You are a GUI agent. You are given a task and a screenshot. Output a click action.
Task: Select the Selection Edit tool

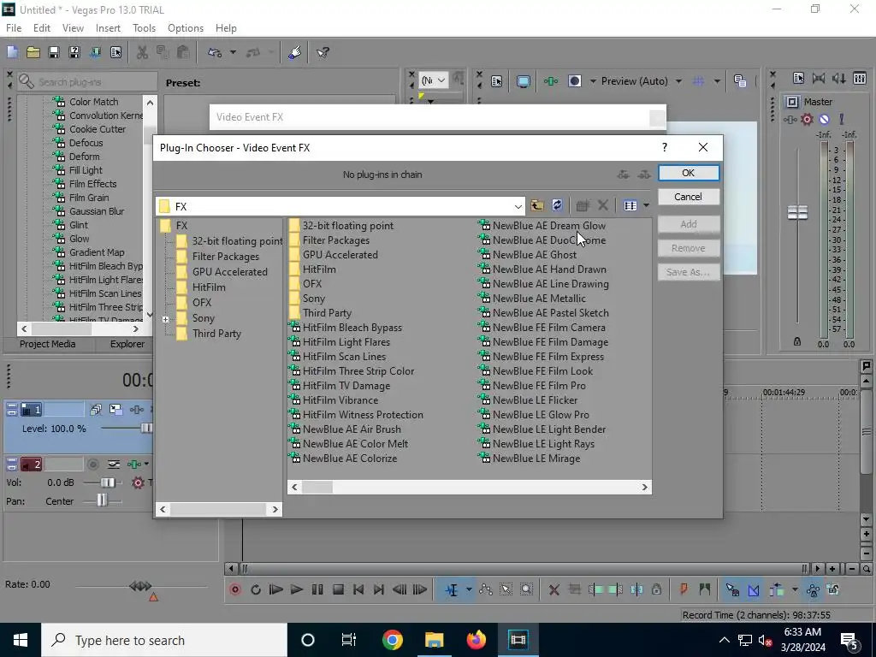[506, 589]
